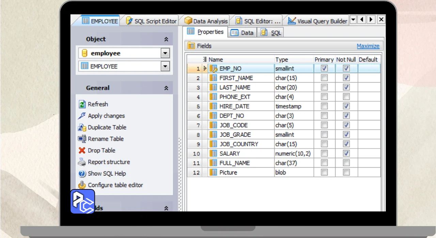Open Show SQL Help icon

82,174
